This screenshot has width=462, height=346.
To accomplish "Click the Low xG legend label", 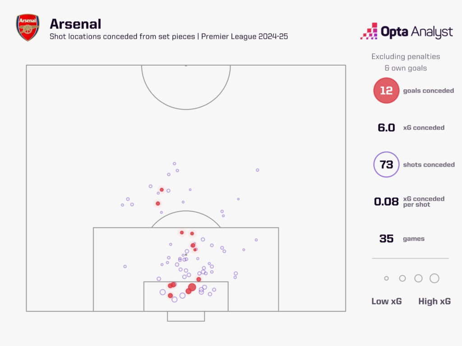I will 387,301.
